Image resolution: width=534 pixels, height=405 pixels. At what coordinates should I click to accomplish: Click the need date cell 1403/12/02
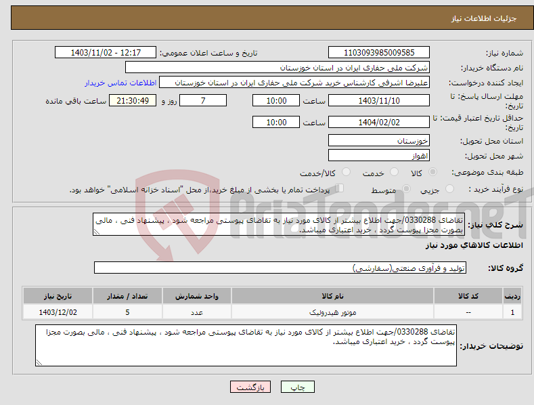point(58,312)
